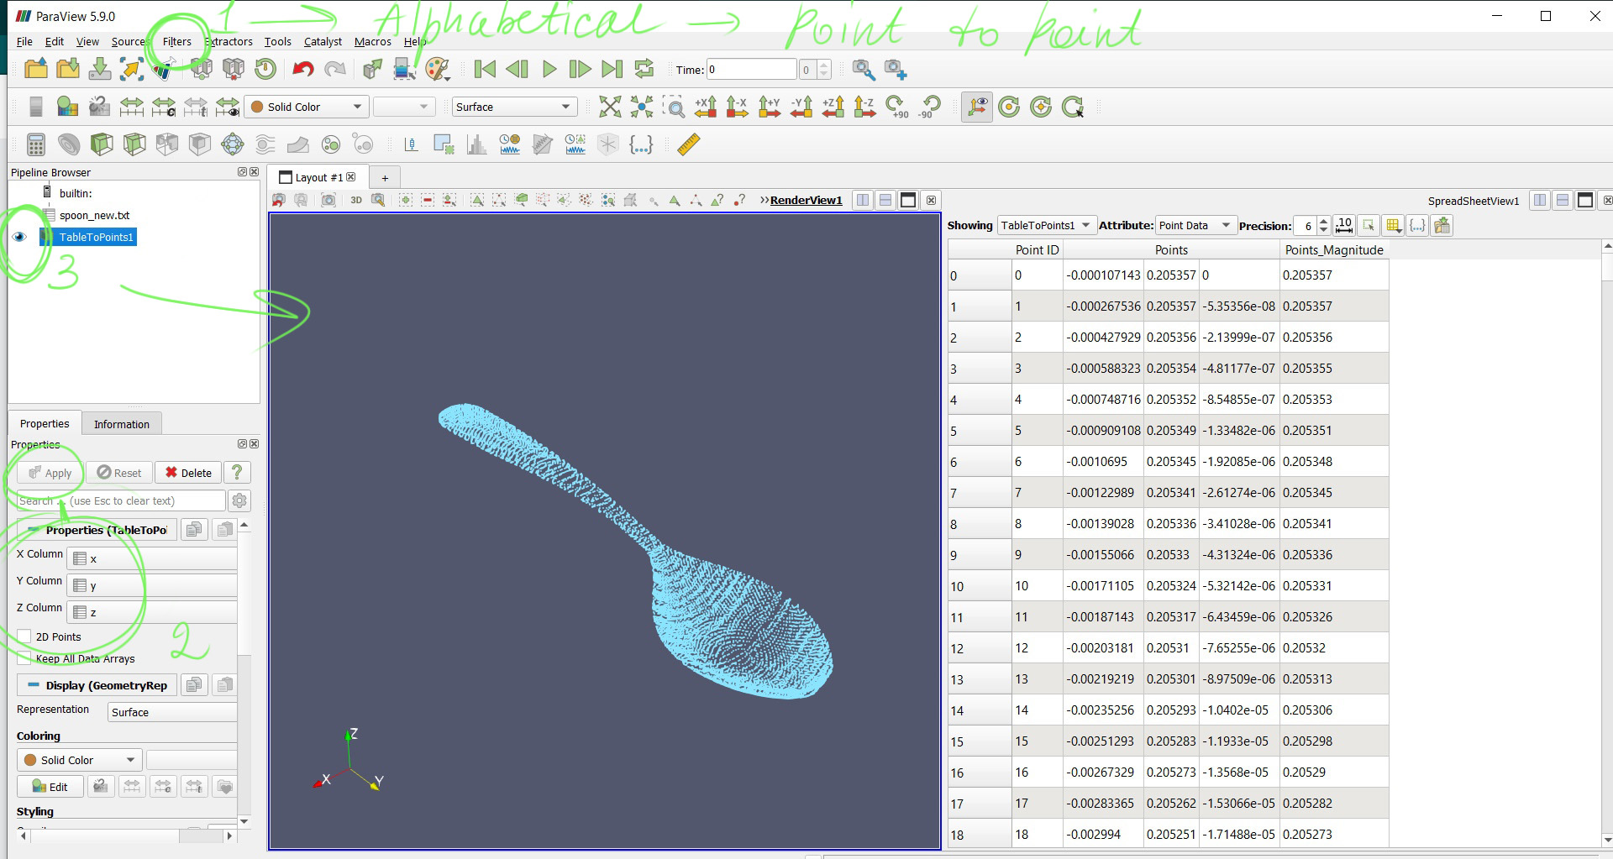Click the zoom to box icon

675,107
